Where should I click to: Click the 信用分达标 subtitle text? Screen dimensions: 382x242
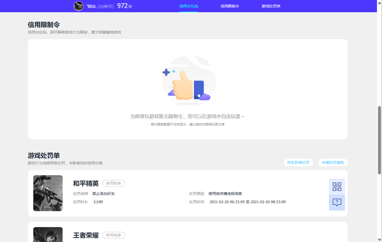coord(75,32)
